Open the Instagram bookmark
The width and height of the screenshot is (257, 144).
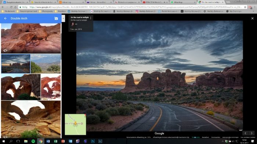tap(145, 11)
